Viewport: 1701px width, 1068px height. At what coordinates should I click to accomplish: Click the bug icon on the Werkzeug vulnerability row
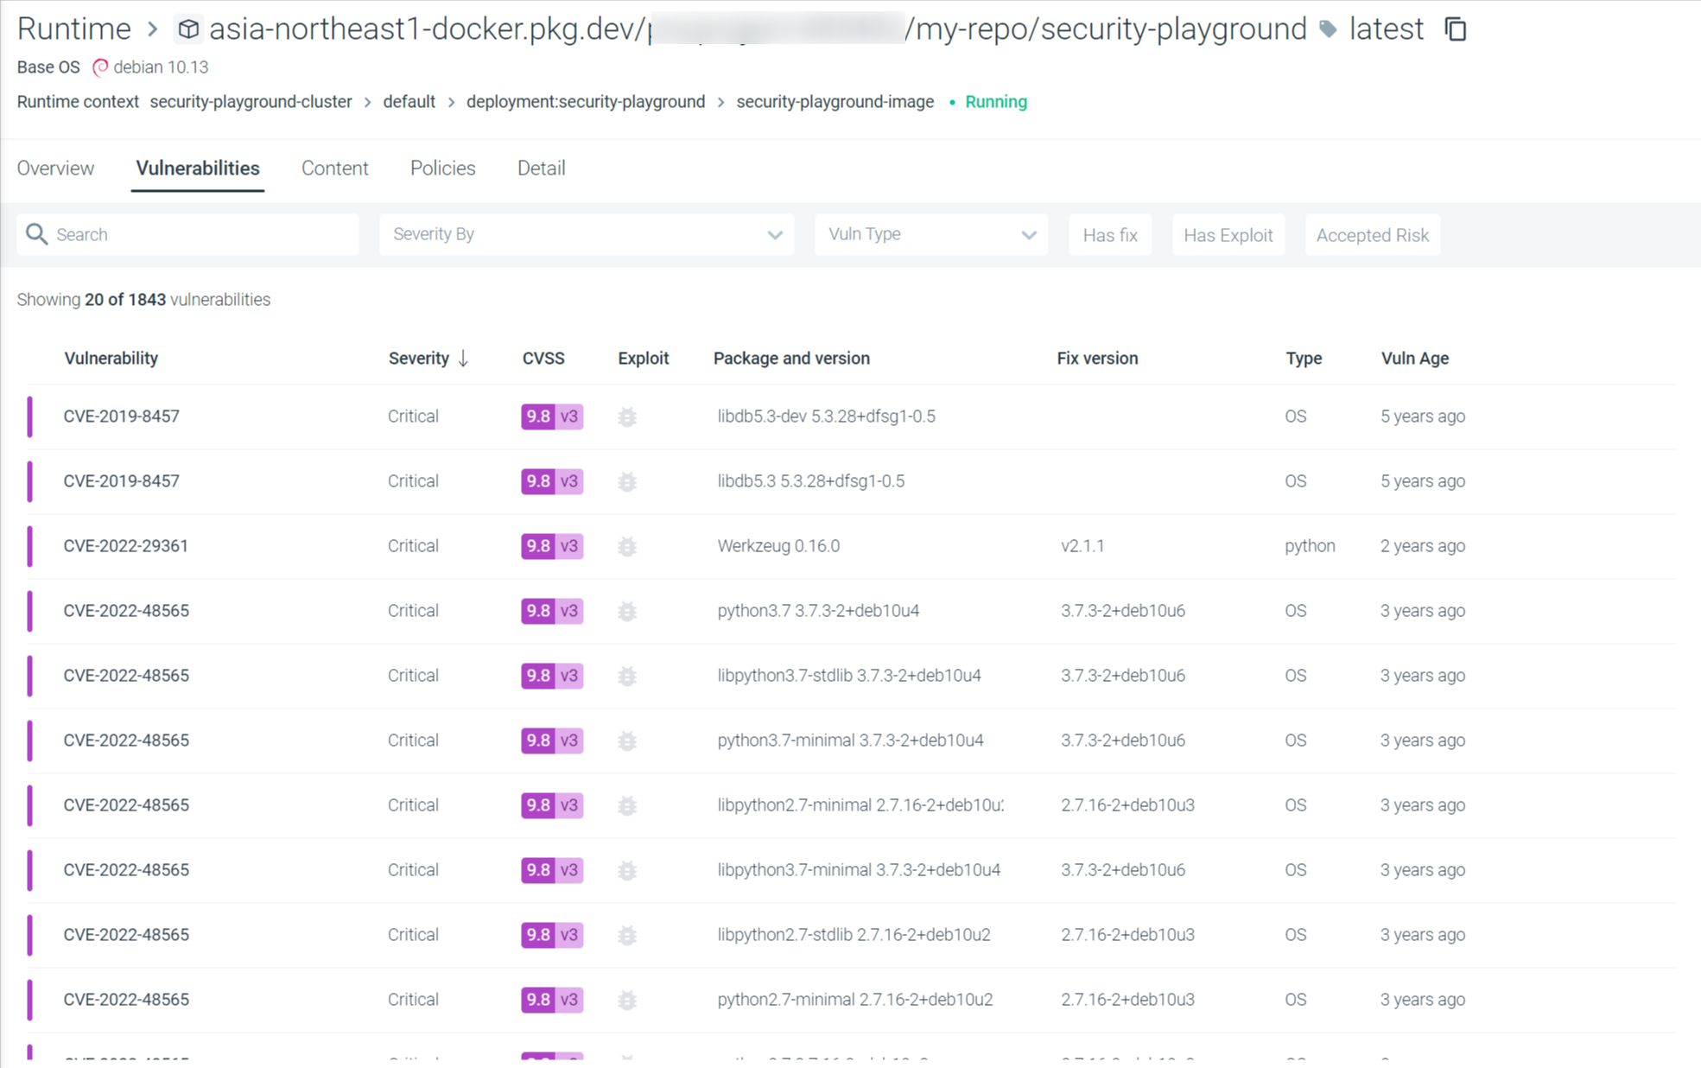click(627, 546)
